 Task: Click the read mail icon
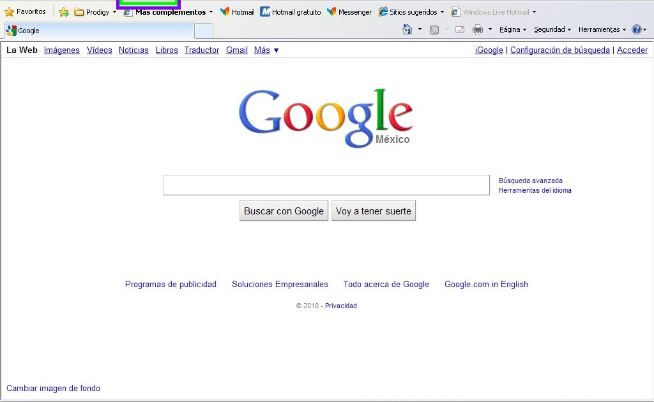[460, 29]
